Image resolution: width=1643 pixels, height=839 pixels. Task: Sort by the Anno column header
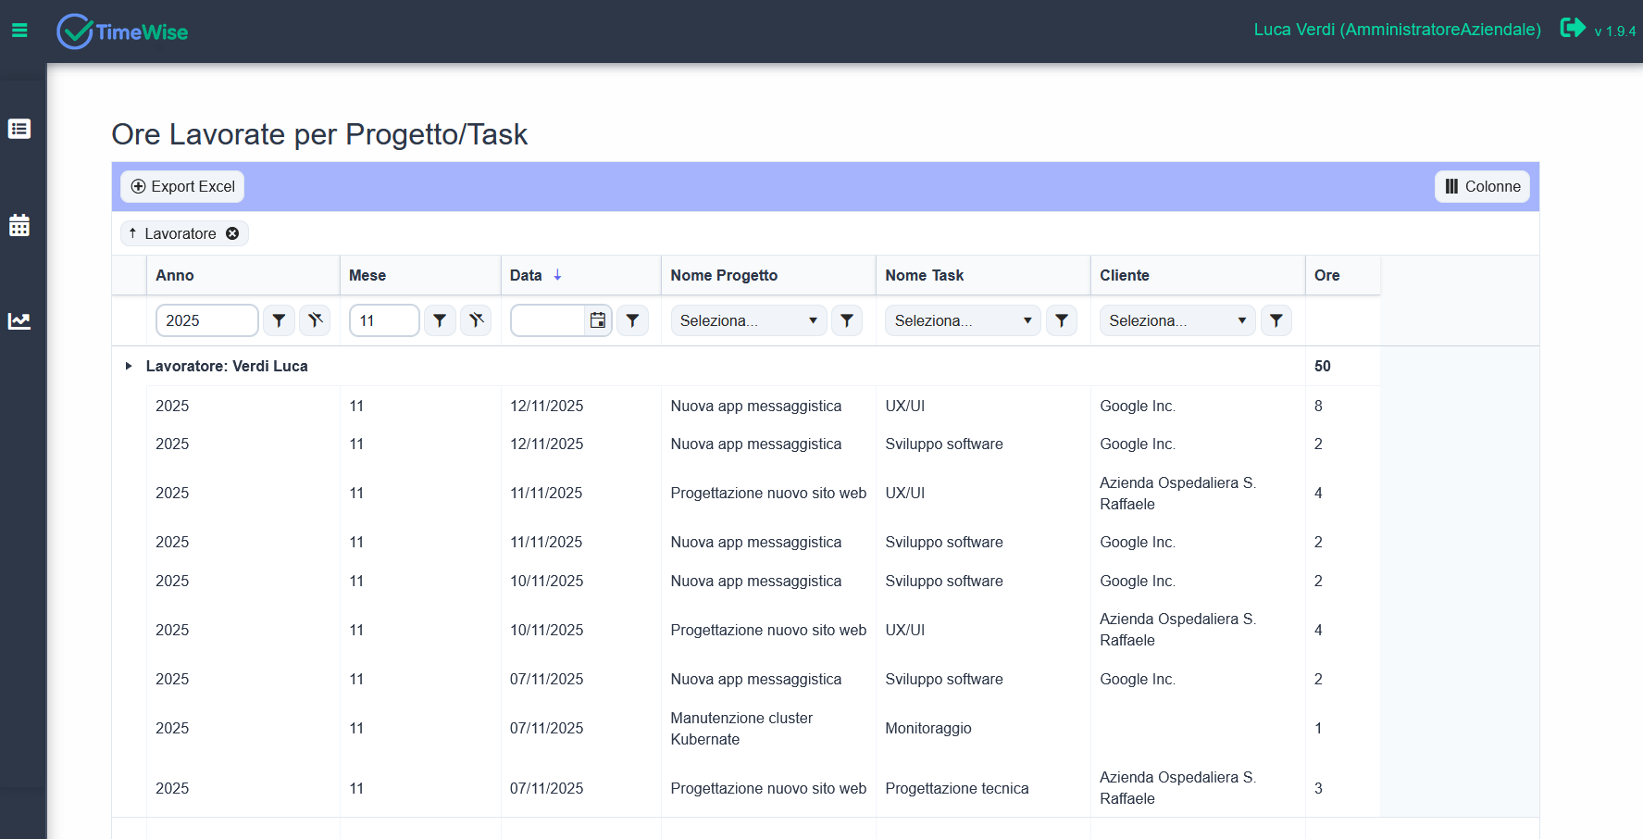[x=243, y=275]
